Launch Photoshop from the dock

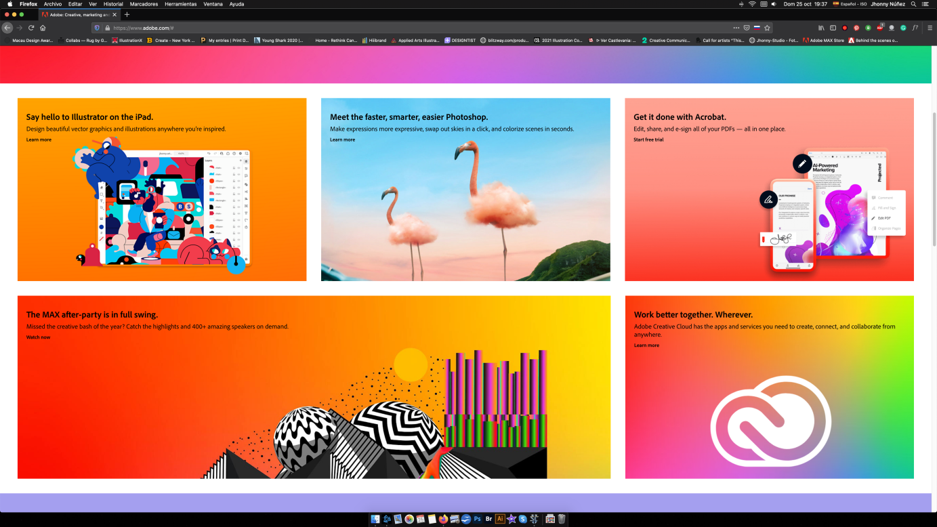pyautogui.click(x=478, y=519)
